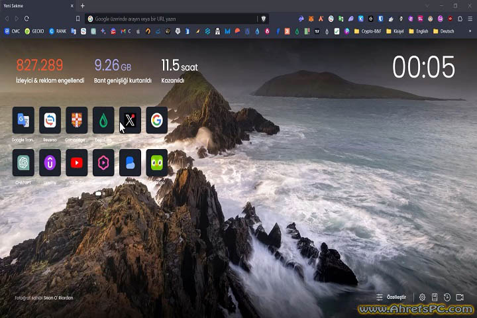Open the Udemy top site tile

tap(50, 163)
